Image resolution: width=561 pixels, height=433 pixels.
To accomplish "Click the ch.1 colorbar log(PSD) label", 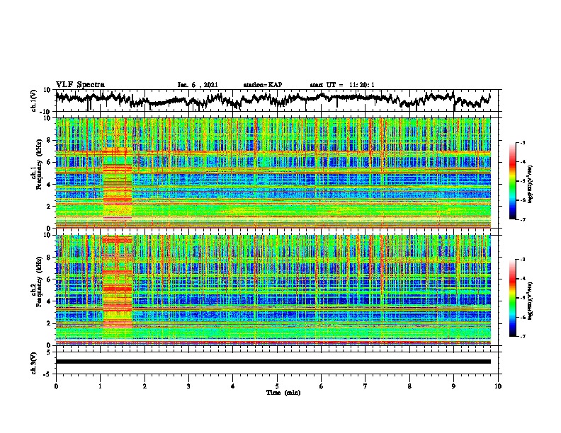I will [x=531, y=184].
